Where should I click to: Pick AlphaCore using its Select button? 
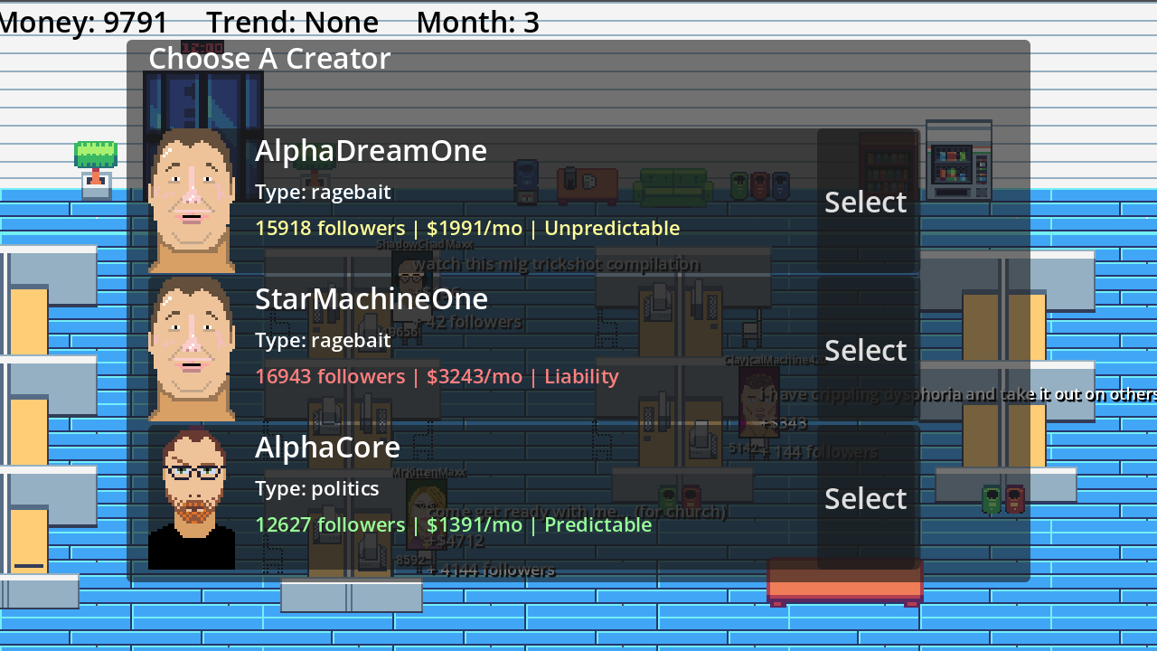(x=866, y=497)
